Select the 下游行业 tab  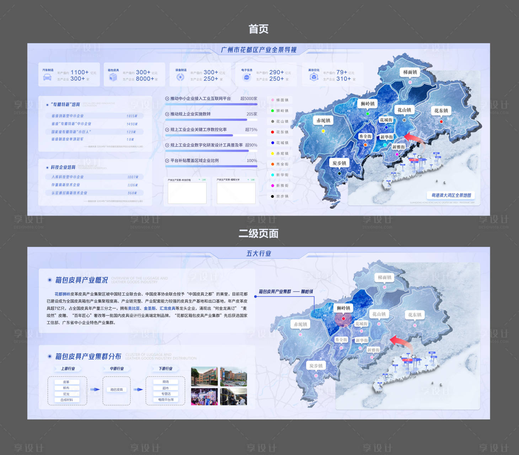click(165, 369)
